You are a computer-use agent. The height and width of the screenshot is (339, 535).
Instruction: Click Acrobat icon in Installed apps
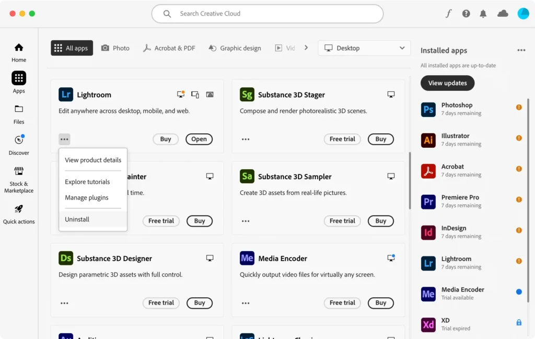(428, 171)
